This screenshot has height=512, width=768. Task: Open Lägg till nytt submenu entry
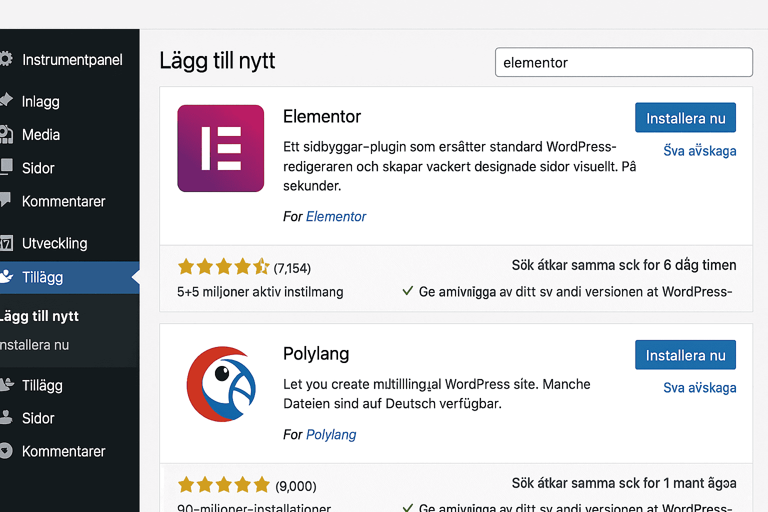click(x=39, y=316)
